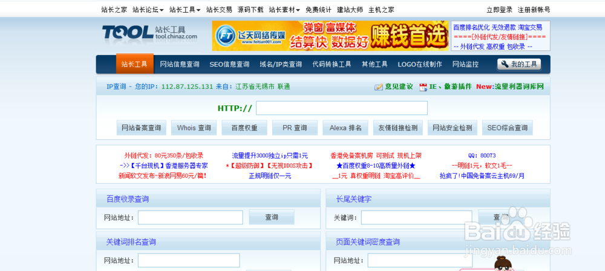Click the wrench icon in 我的工具

point(505,65)
